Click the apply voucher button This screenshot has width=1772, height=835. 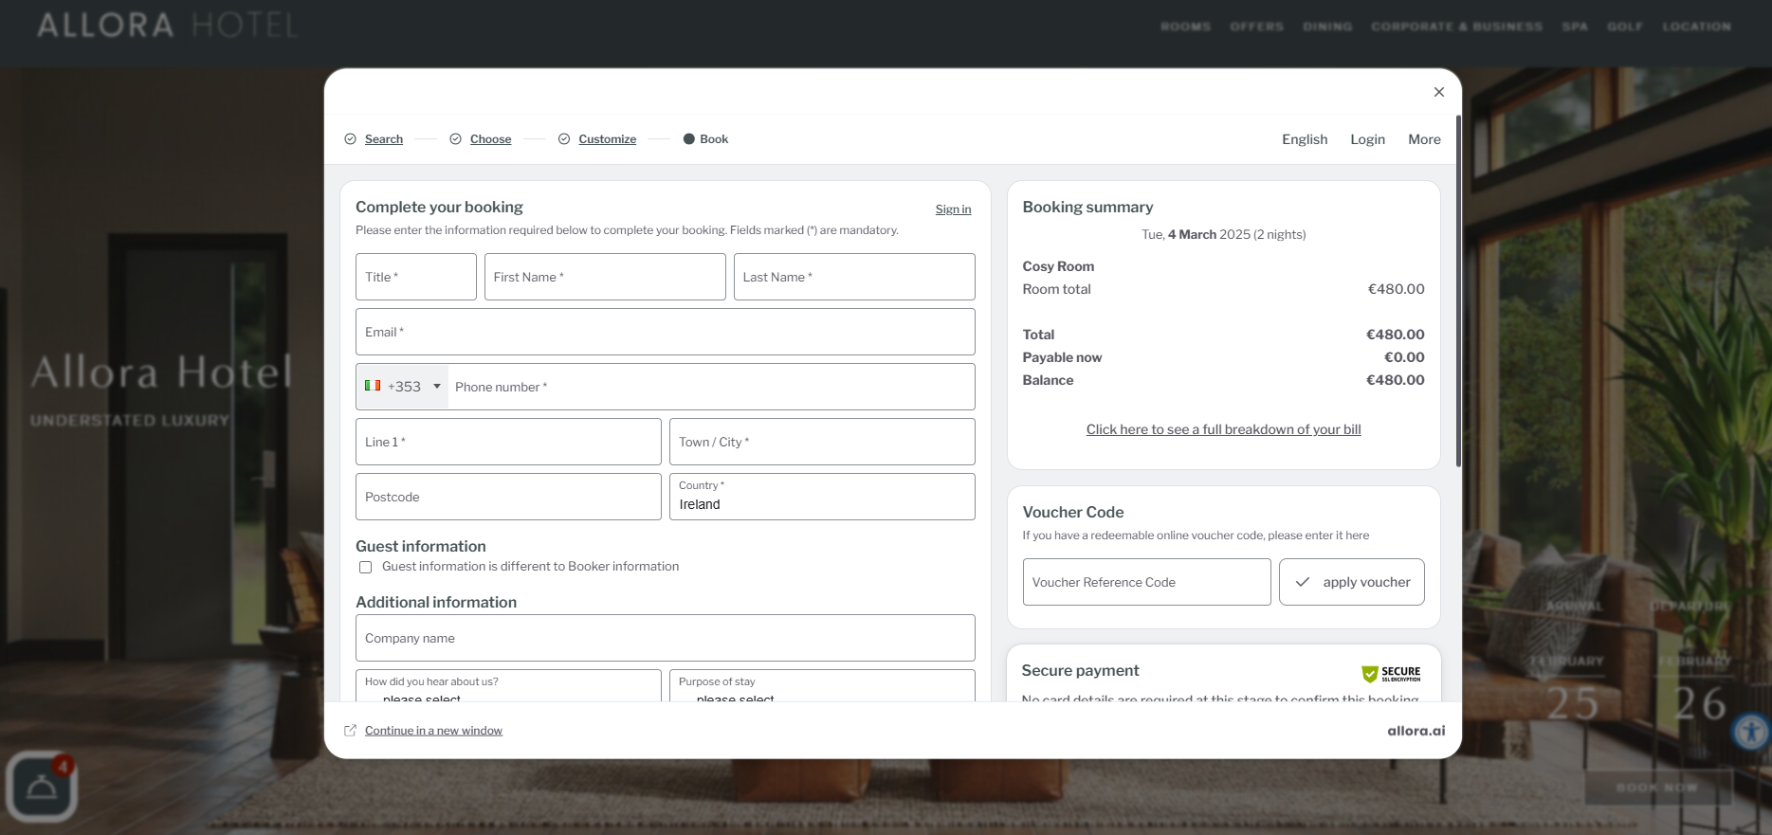click(1351, 582)
